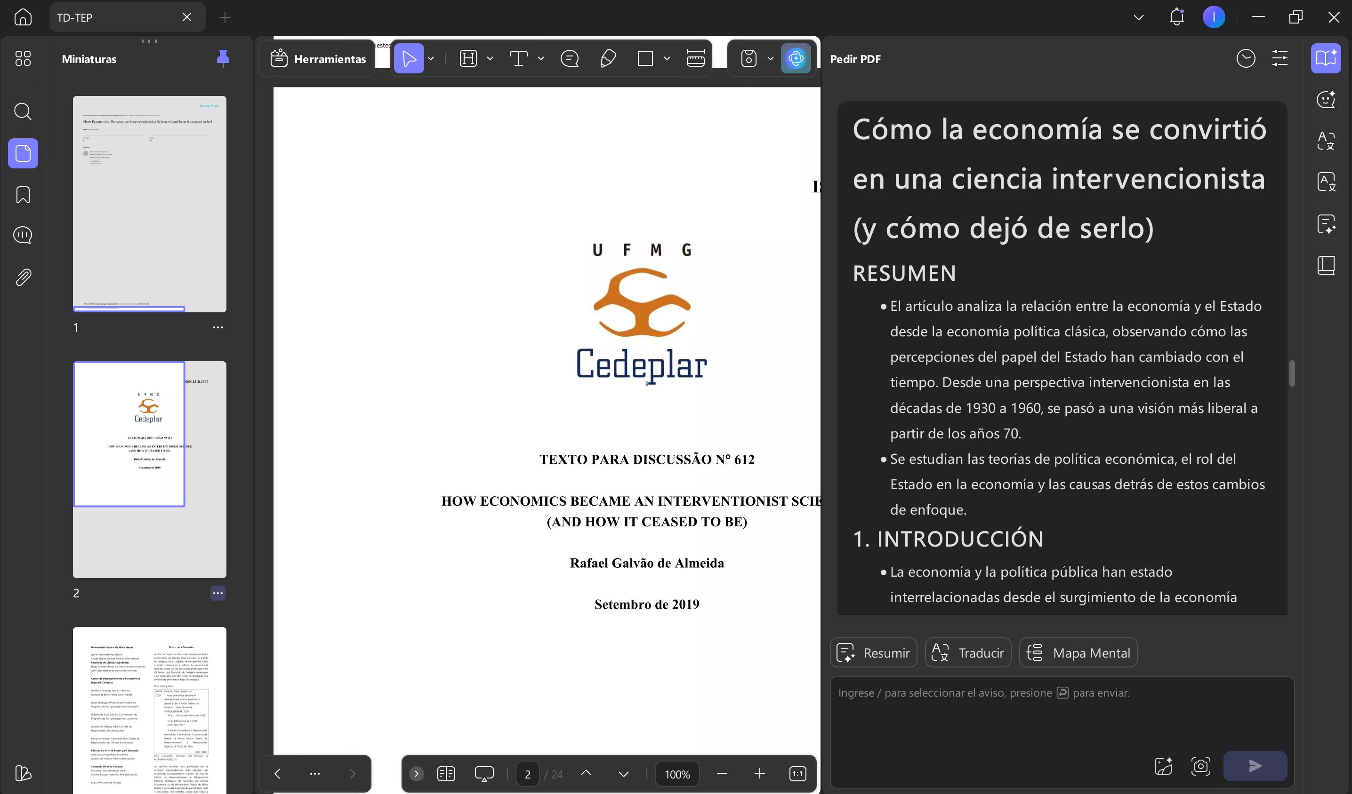Go to the home screen icon
This screenshot has height=794, width=1352.
point(23,17)
